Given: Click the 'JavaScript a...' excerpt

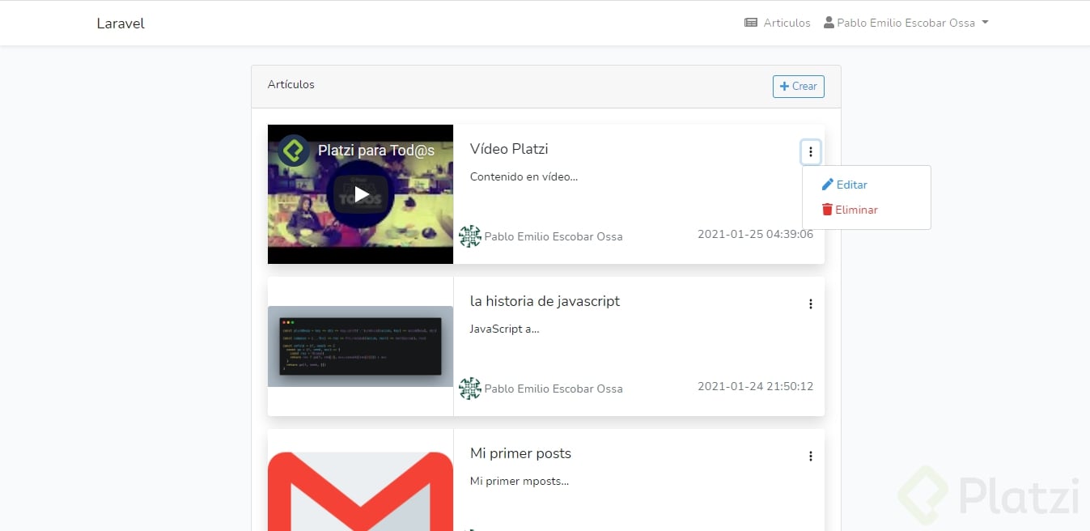Looking at the screenshot, I should (504, 329).
